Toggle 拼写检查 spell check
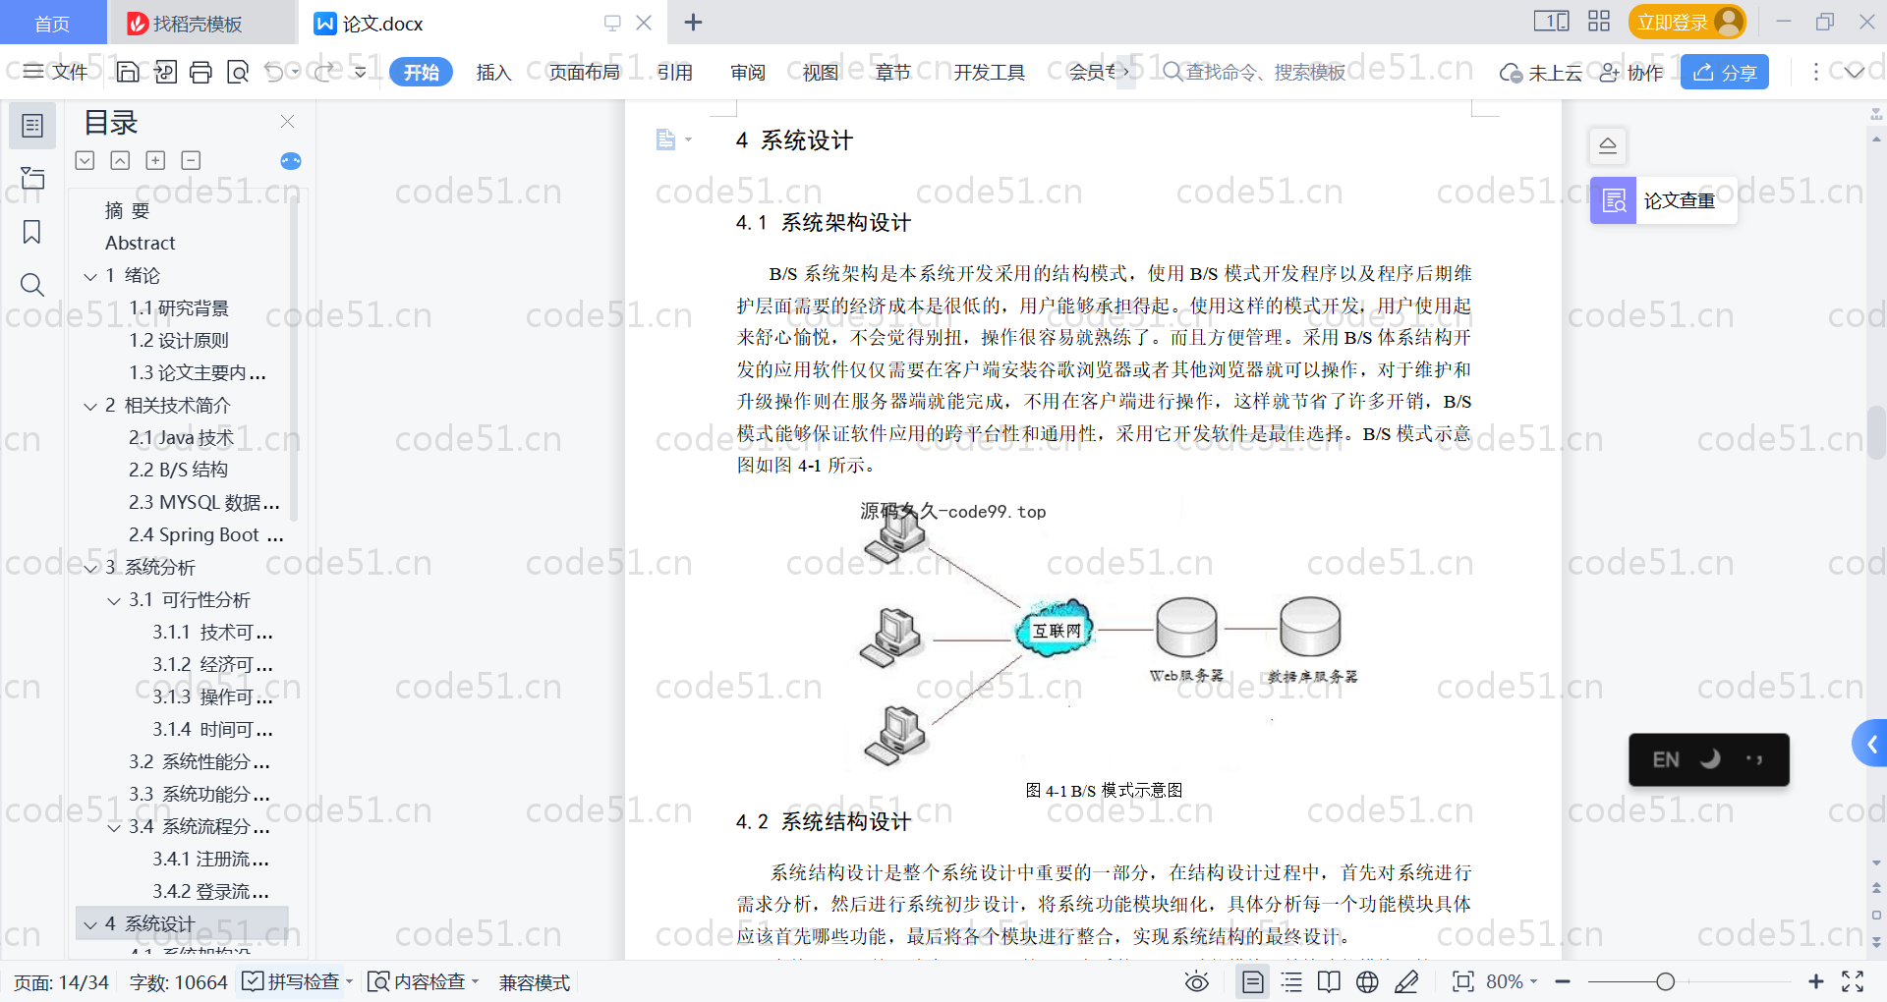This screenshot has width=1887, height=1002. click(x=297, y=981)
